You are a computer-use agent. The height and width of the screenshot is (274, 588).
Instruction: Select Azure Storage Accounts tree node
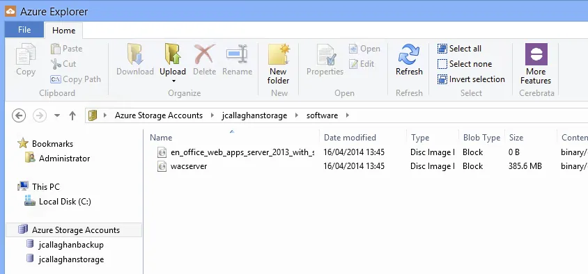tap(75, 229)
